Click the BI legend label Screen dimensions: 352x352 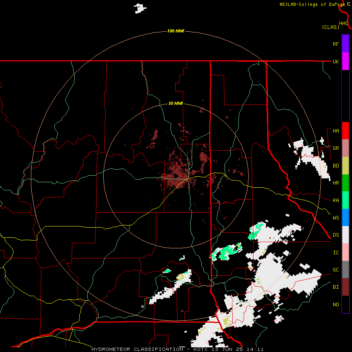pyautogui.click(x=336, y=287)
